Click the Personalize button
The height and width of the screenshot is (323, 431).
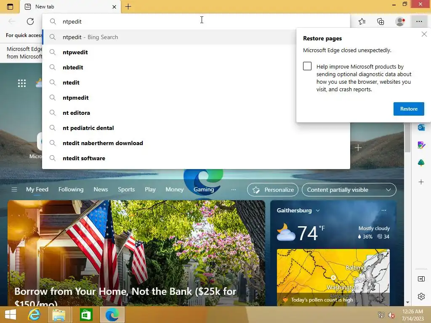click(272, 190)
